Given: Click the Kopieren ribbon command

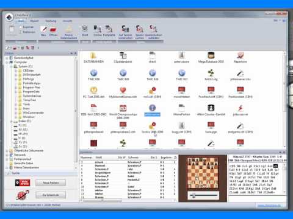Looking at the screenshot, I should coord(27,27).
